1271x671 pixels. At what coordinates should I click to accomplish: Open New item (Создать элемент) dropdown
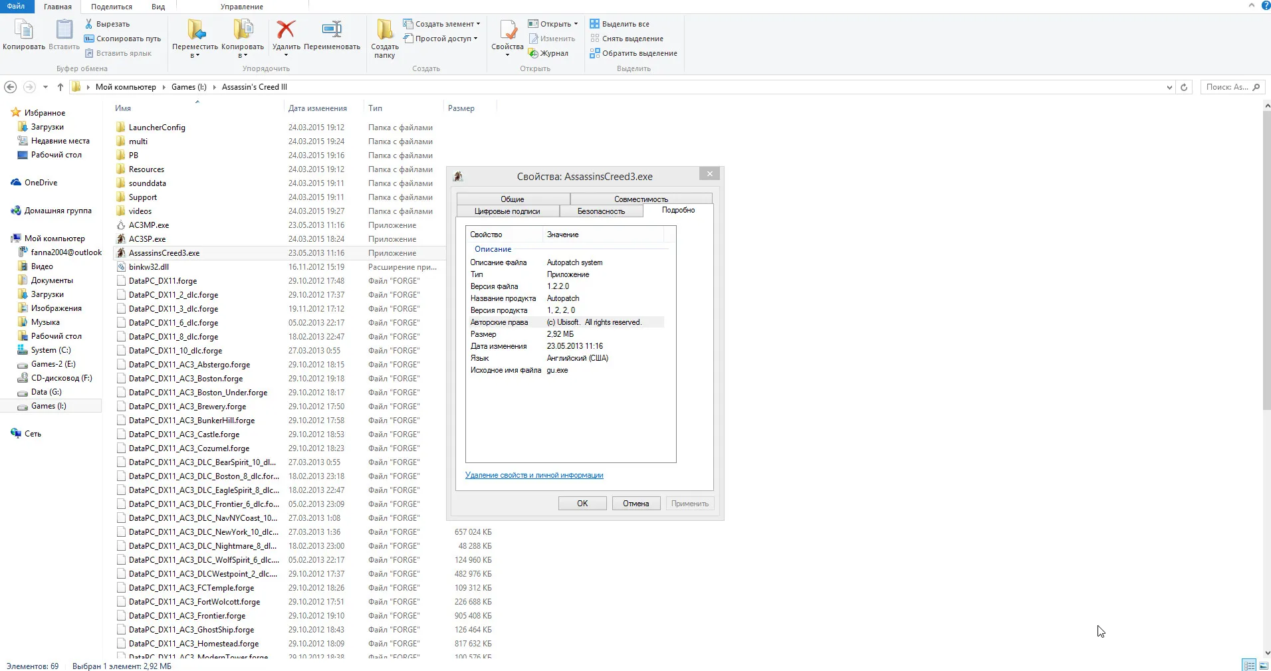(441, 24)
